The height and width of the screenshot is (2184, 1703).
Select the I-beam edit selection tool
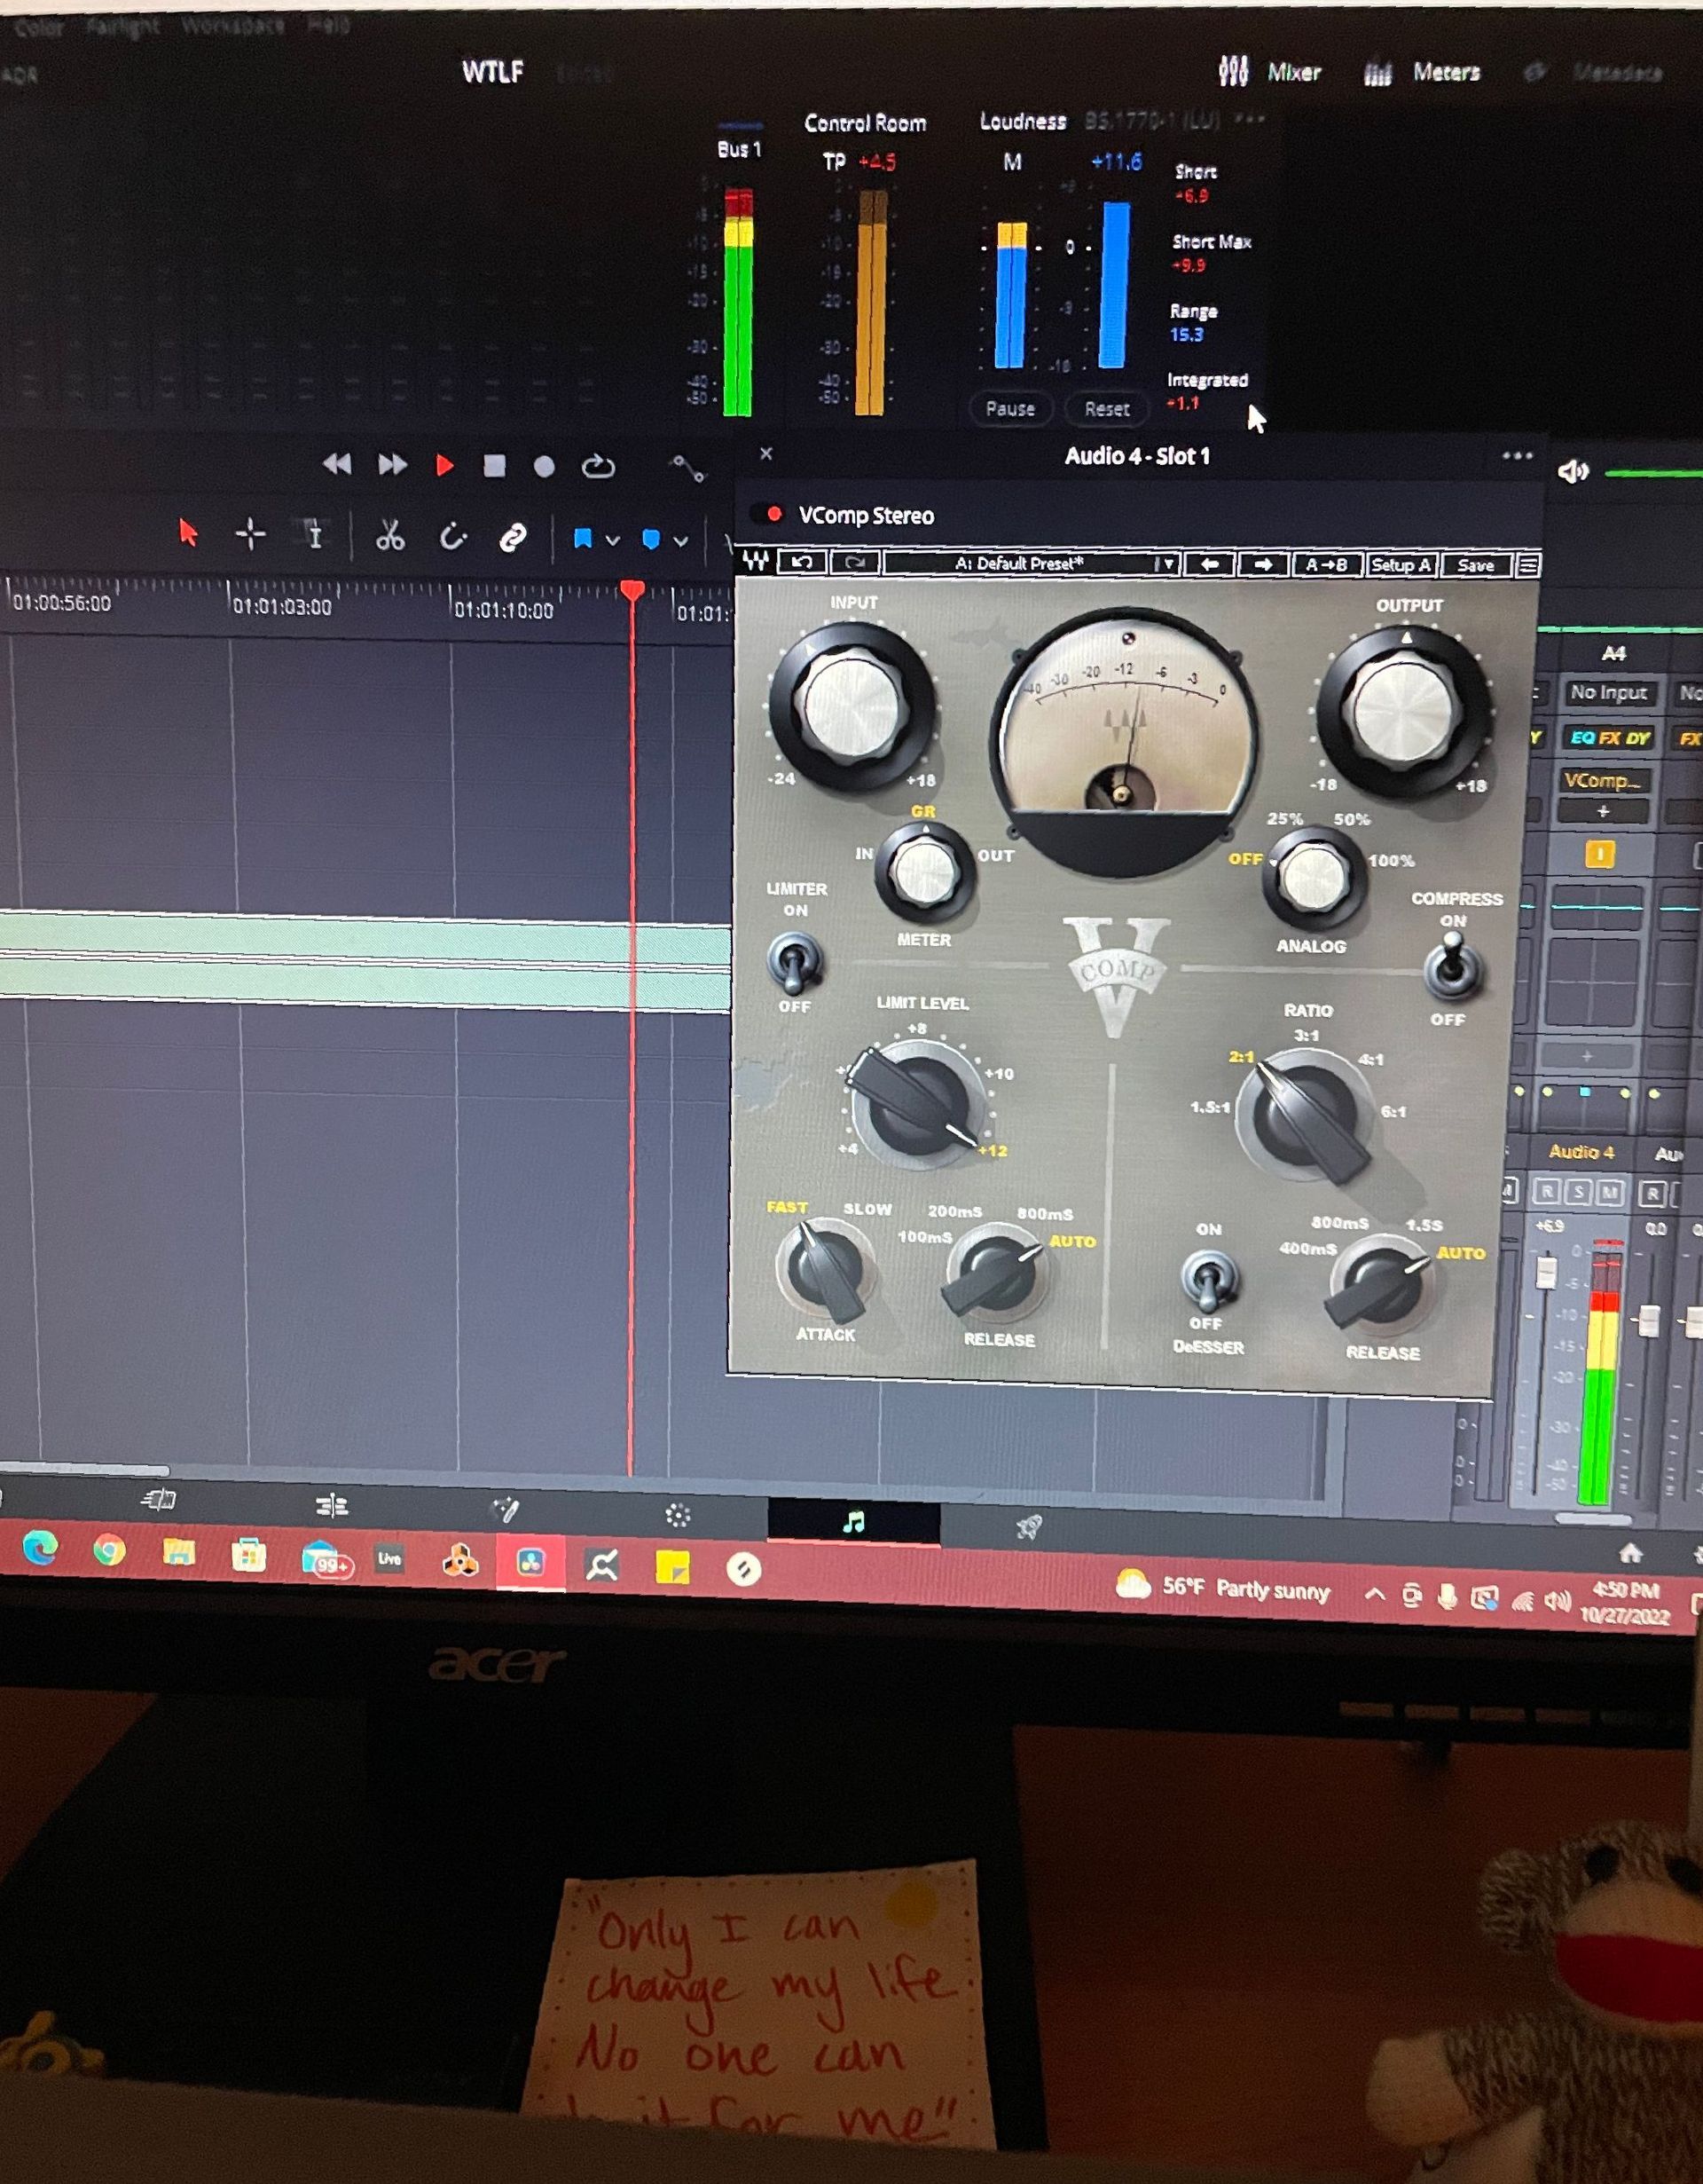point(315,536)
